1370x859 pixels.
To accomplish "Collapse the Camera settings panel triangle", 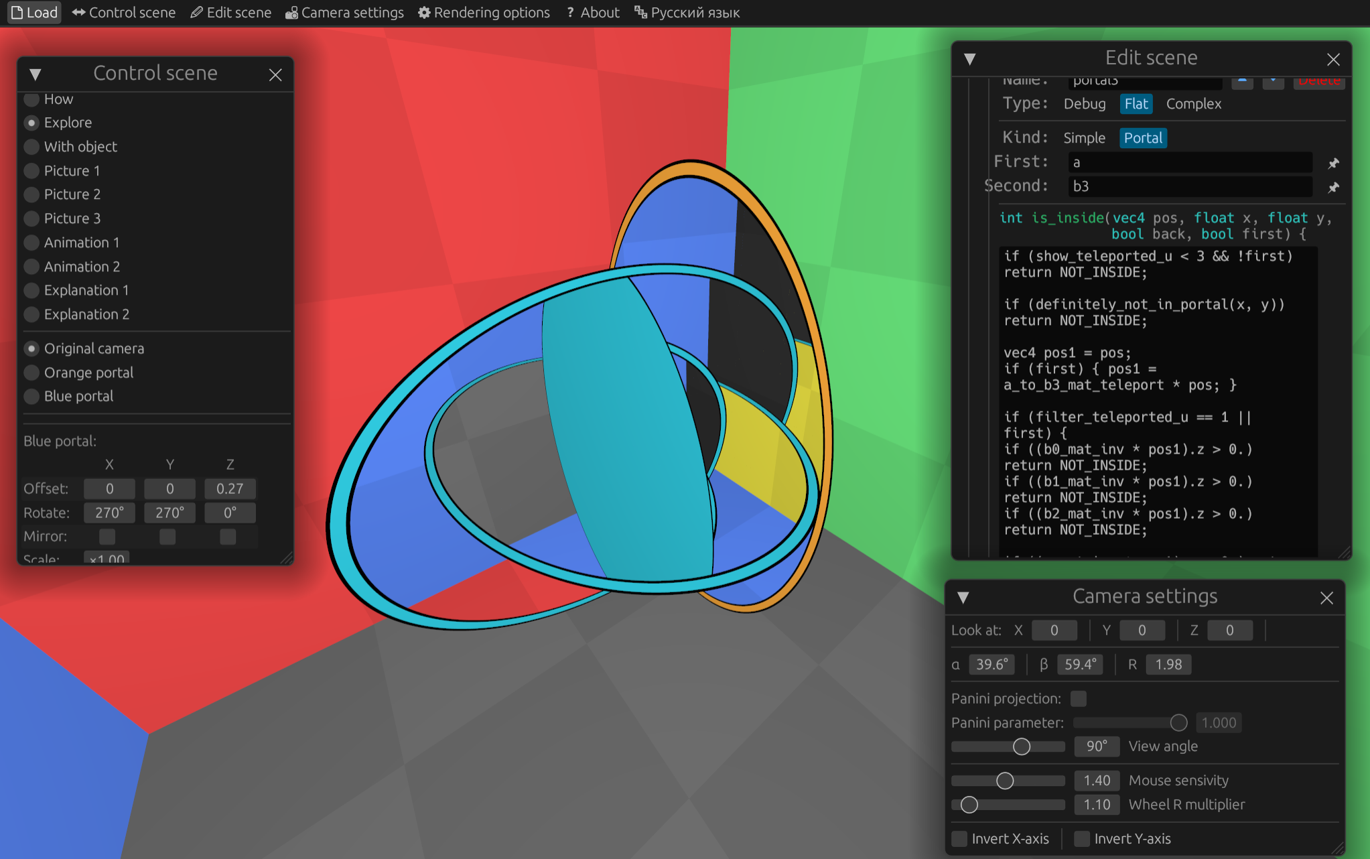I will (x=963, y=596).
